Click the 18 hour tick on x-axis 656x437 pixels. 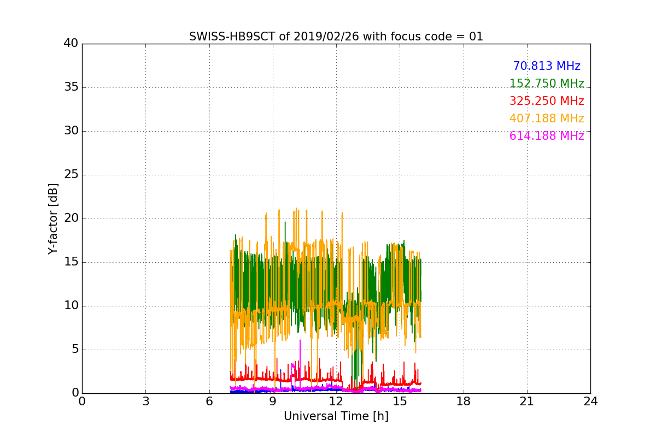pos(464,401)
